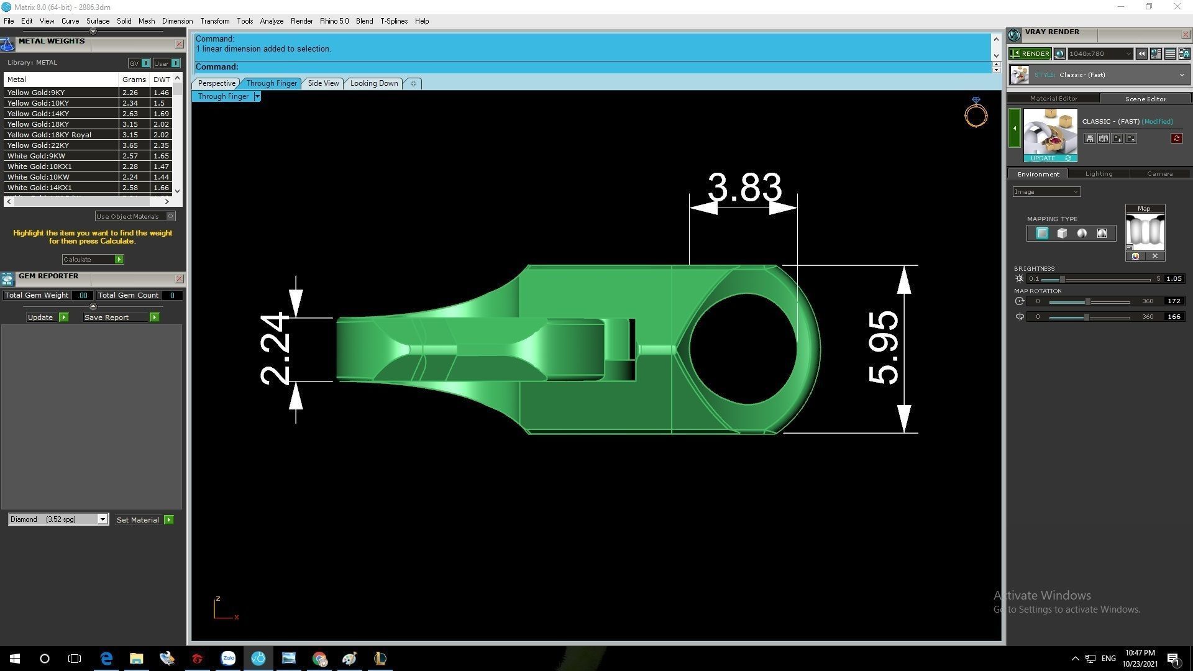Image resolution: width=1193 pixels, height=671 pixels.
Task: Select the cube mapping type
Action: 1062,234
